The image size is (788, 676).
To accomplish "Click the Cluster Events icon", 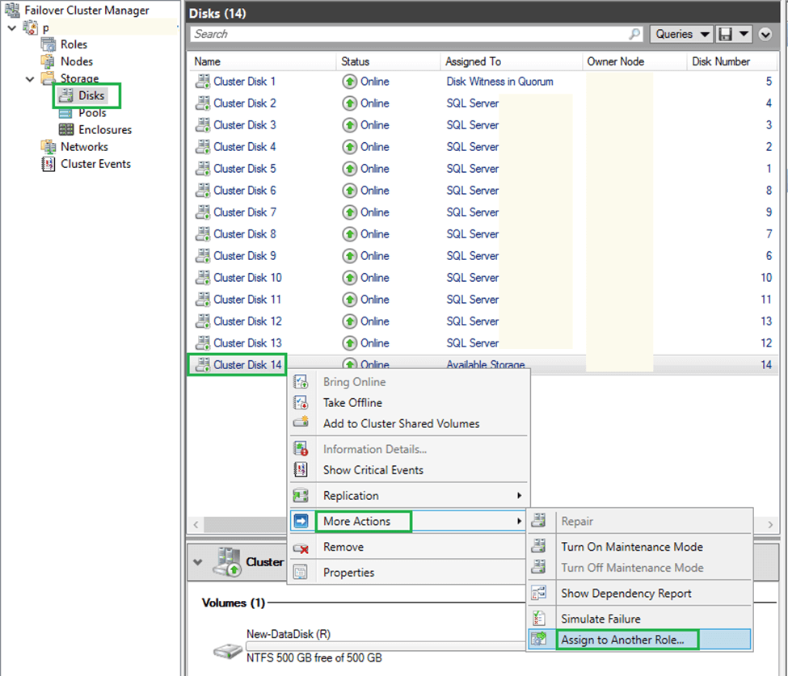I will click(48, 164).
